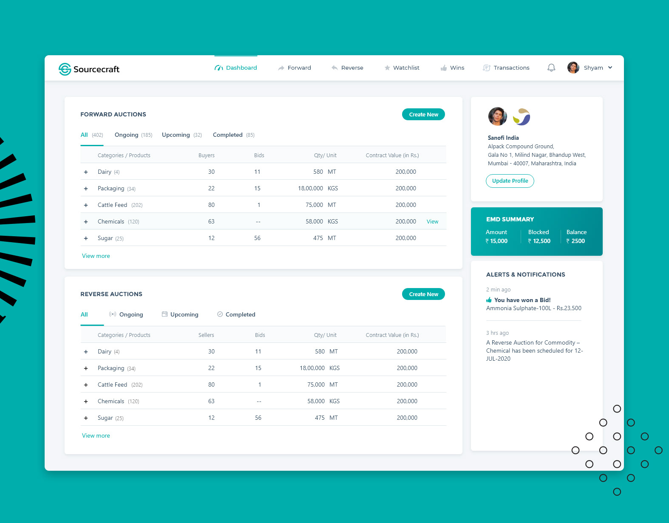Create a new reverse auction

pyautogui.click(x=423, y=294)
